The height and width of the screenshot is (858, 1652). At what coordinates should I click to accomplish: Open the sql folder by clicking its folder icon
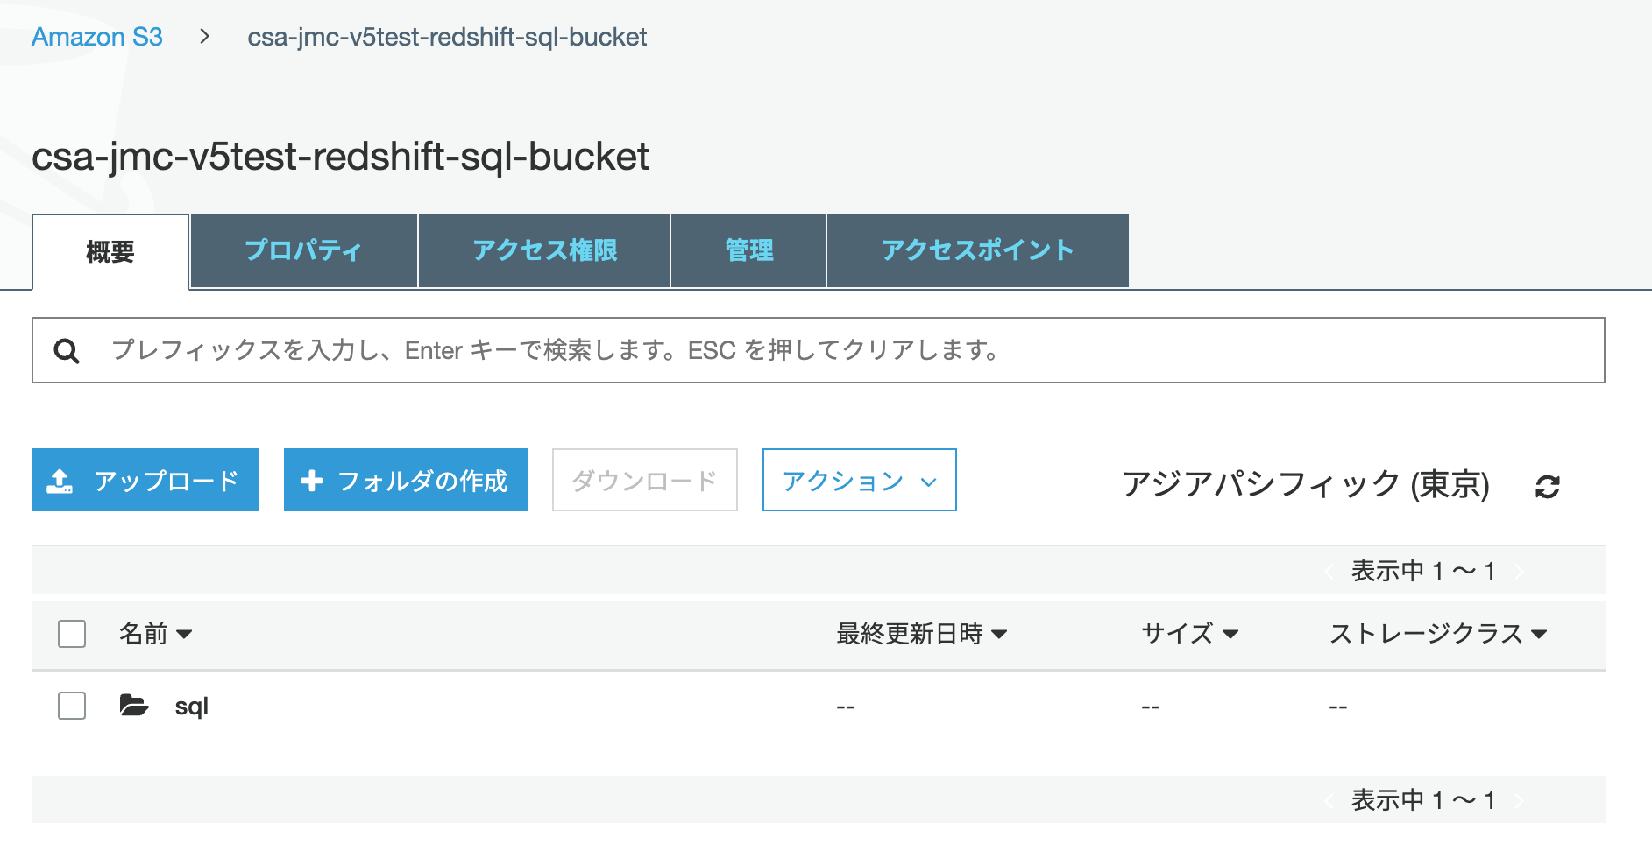pyautogui.click(x=133, y=706)
